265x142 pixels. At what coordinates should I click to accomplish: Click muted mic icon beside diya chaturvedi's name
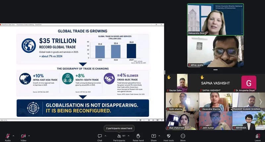[168, 128]
